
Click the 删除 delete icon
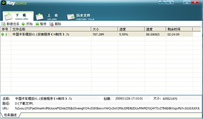51,24
